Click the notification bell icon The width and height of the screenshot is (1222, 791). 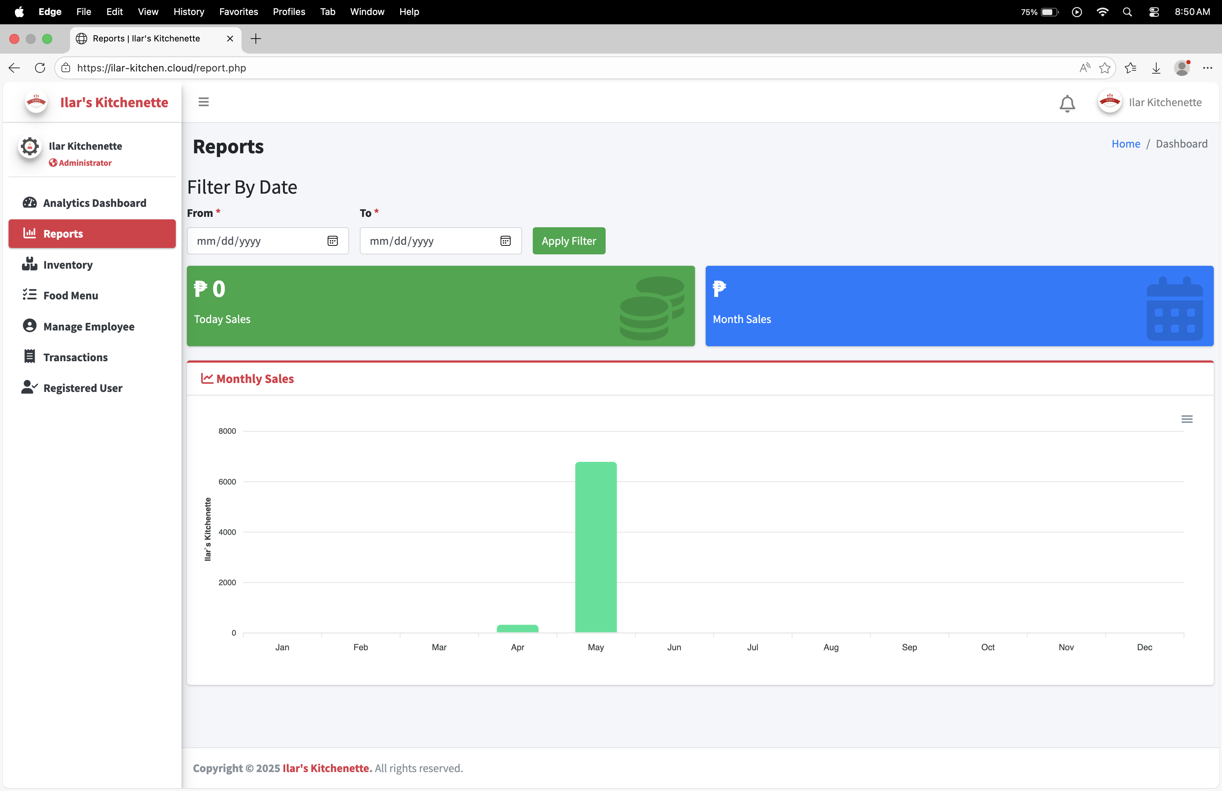point(1067,103)
